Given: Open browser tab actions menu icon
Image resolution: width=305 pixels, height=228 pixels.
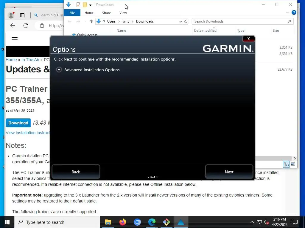Looking at the screenshot, I should pos(22,15).
